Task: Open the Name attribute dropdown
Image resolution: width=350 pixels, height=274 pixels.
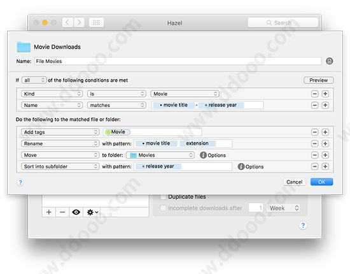Action: click(x=52, y=105)
